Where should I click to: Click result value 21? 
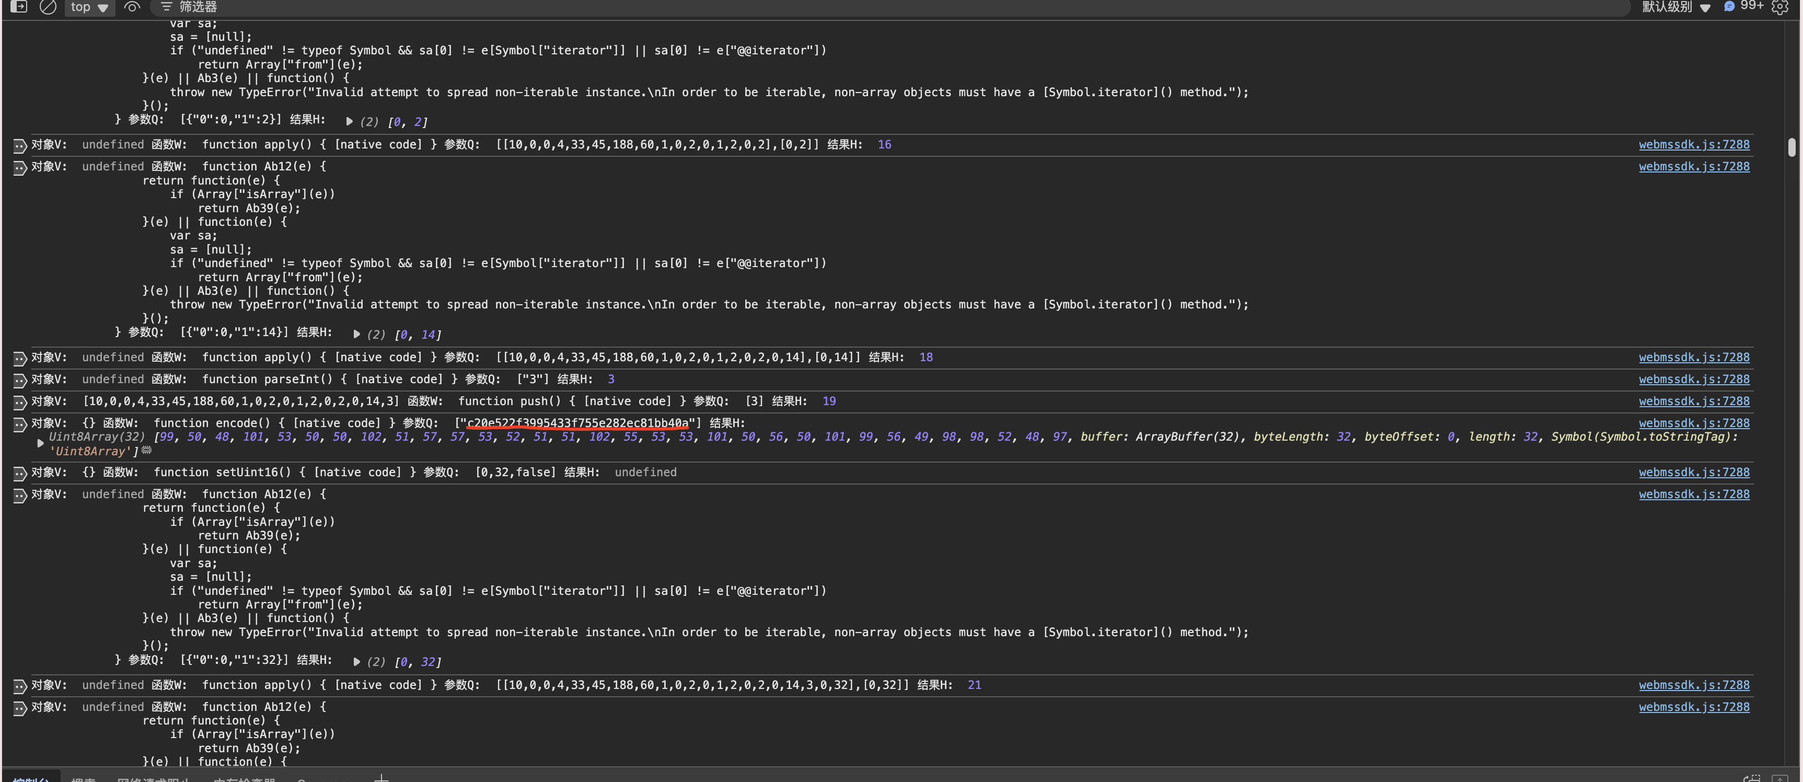point(974,685)
